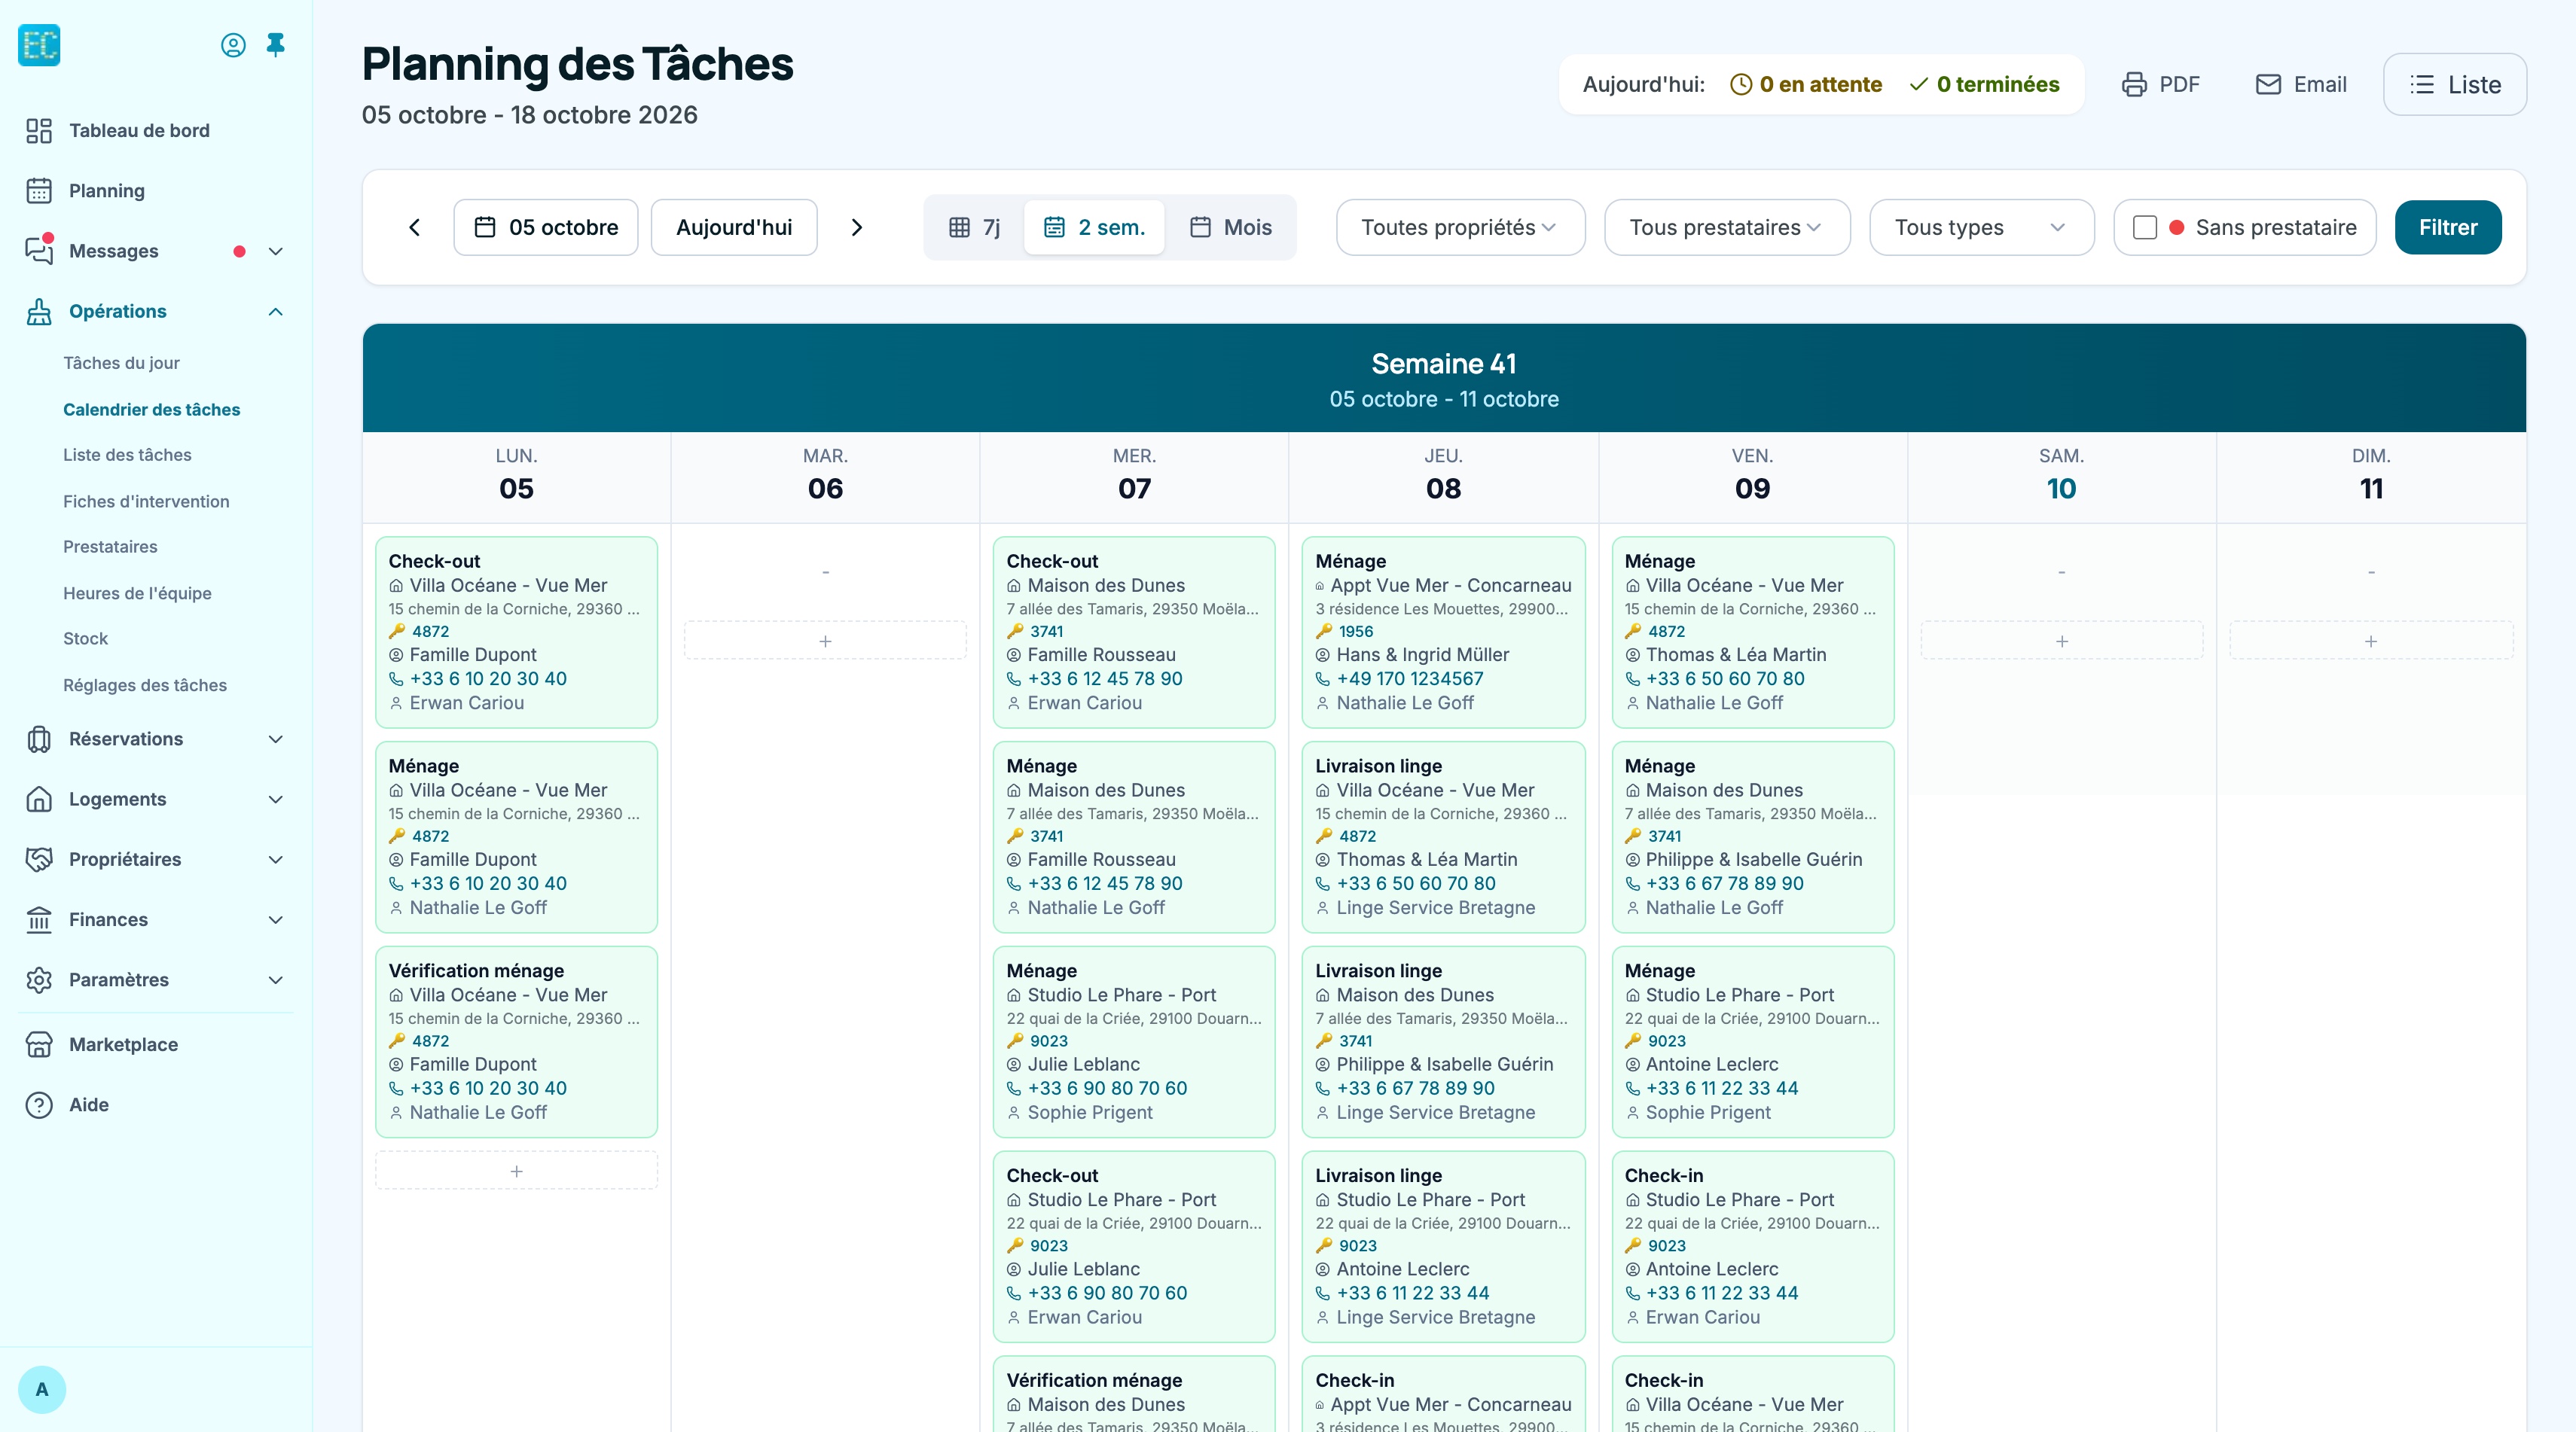Image resolution: width=2576 pixels, height=1432 pixels.
Task: Switch to Mois view tab
Action: pos(1230,228)
